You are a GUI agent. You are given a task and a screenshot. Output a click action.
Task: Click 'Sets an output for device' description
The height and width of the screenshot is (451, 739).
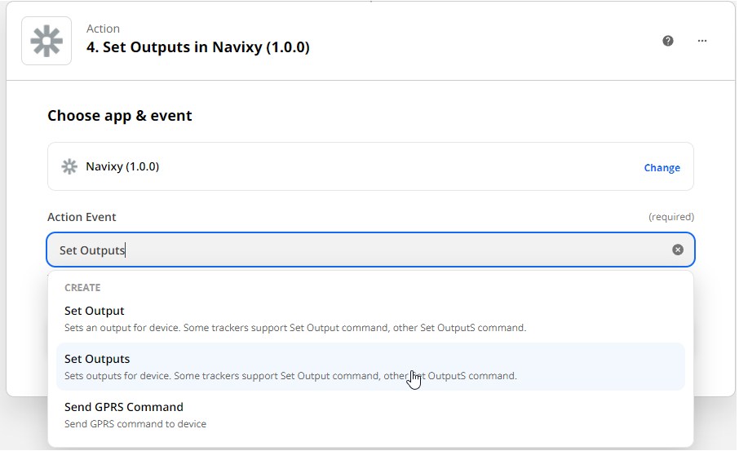[x=295, y=328]
